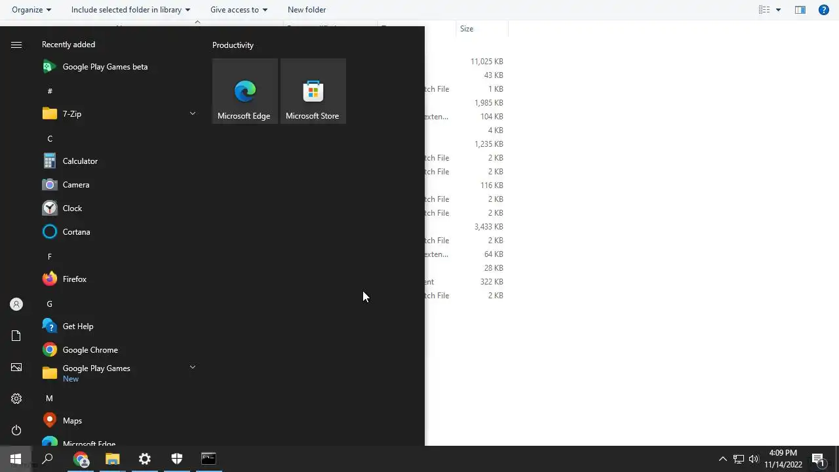Image resolution: width=839 pixels, height=472 pixels.
Task: Open the Clock app
Action: [118, 208]
